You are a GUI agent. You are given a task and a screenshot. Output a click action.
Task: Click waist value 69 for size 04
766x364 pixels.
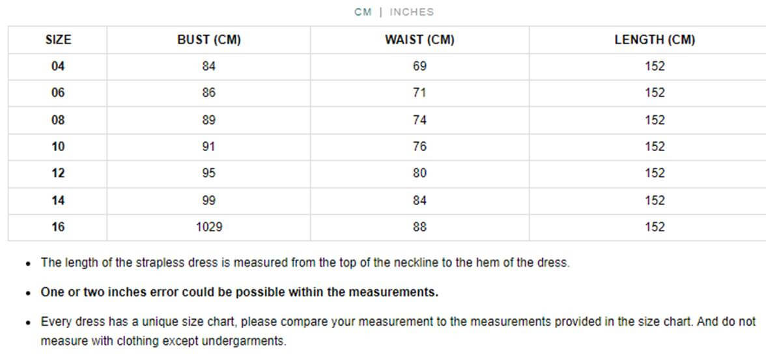pyautogui.click(x=419, y=66)
